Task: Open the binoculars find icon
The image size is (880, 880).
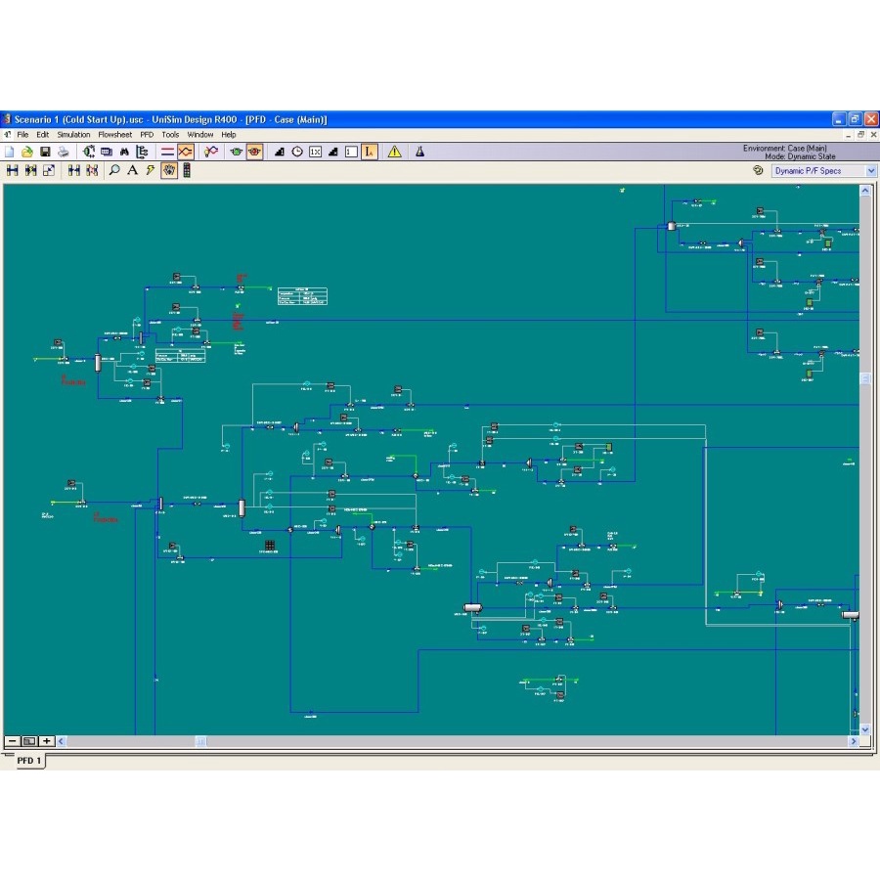Action: (124, 152)
